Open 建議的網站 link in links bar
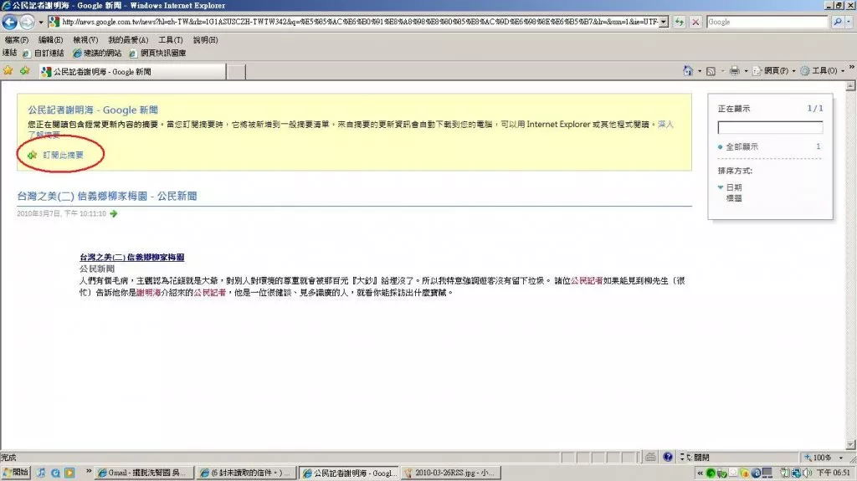 pos(97,53)
